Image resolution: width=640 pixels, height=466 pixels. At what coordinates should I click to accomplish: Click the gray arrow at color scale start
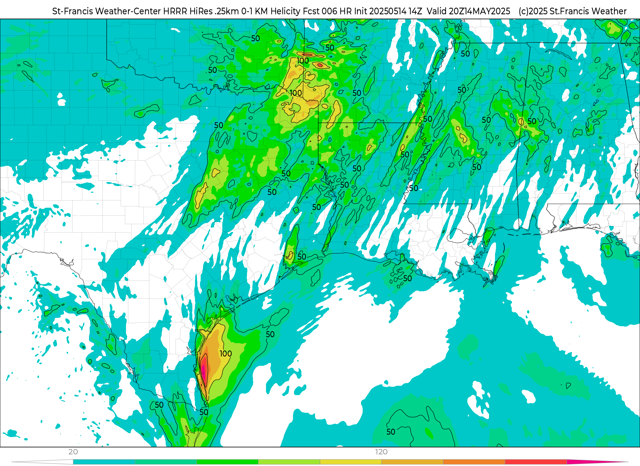tap(43, 462)
